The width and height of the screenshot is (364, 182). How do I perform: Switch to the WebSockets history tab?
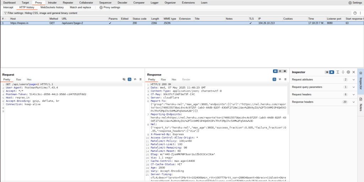(x=52, y=7)
